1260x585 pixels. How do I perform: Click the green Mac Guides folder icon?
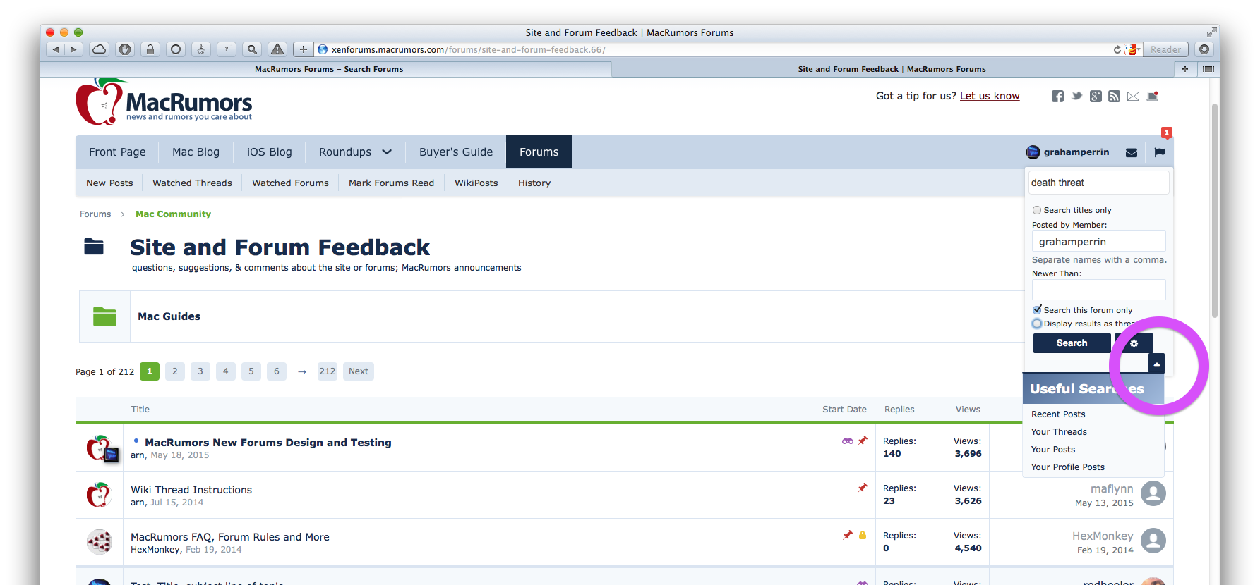[x=104, y=316]
